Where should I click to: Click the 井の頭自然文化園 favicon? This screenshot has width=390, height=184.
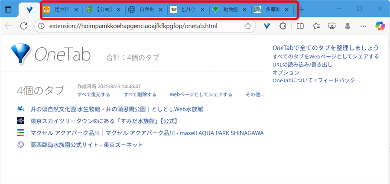point(21,109)
